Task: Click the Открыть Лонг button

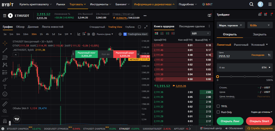Action: click(x=230, y=121)
